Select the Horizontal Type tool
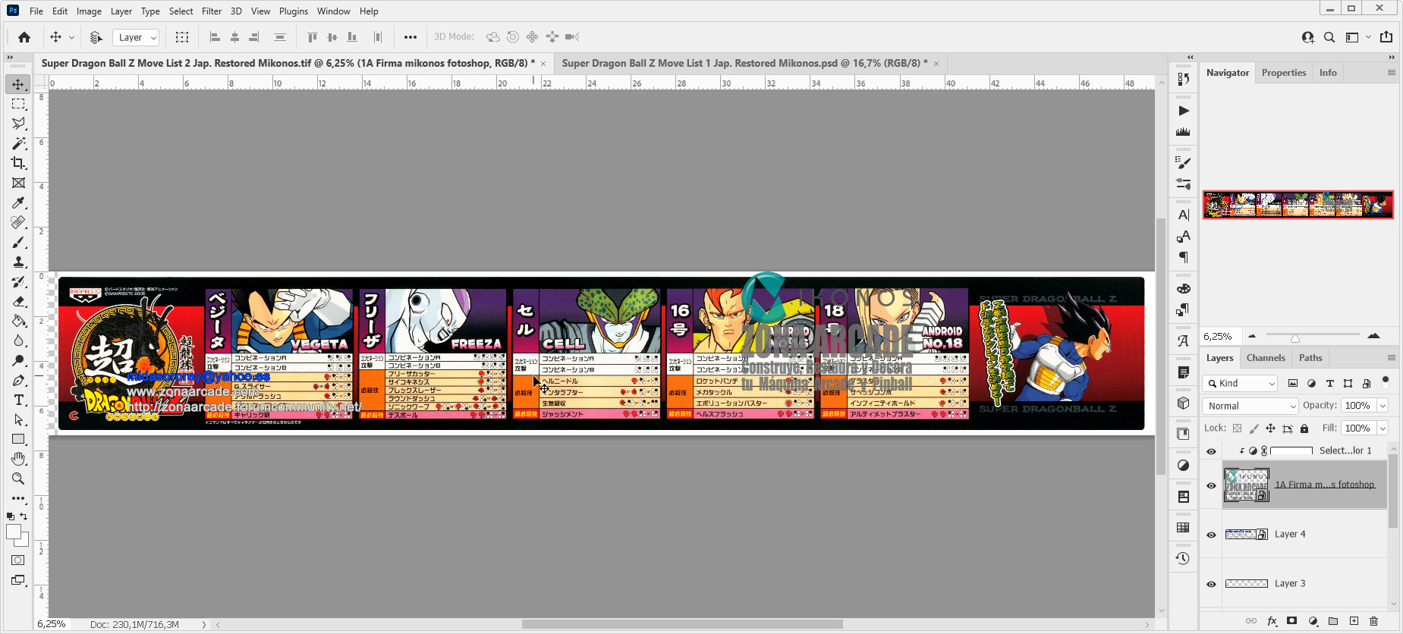 tap(18, 400)
